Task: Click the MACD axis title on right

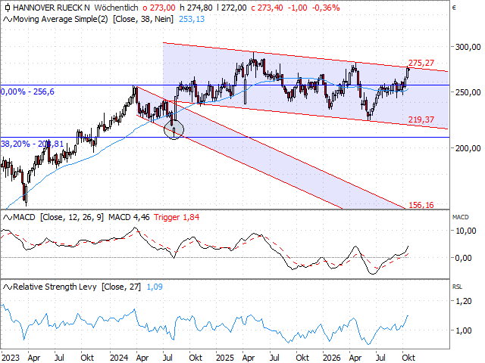Action: (x=460, y=217)
